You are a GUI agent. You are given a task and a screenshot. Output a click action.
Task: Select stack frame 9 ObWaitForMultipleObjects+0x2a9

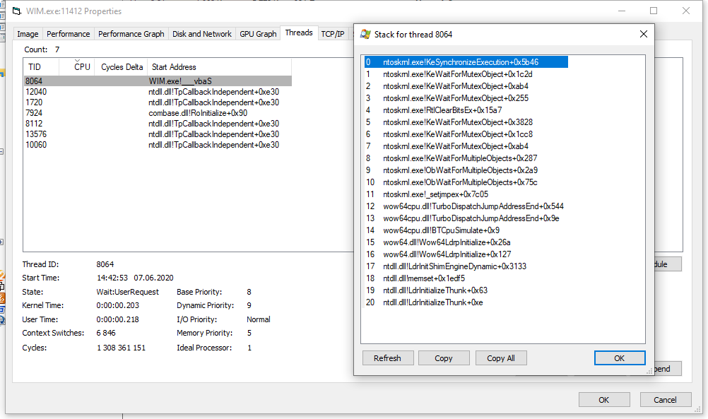click(x=466, y=170)
